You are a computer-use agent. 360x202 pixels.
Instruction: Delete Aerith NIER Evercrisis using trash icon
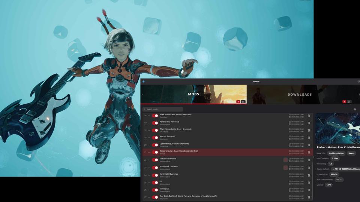point(309,175)
